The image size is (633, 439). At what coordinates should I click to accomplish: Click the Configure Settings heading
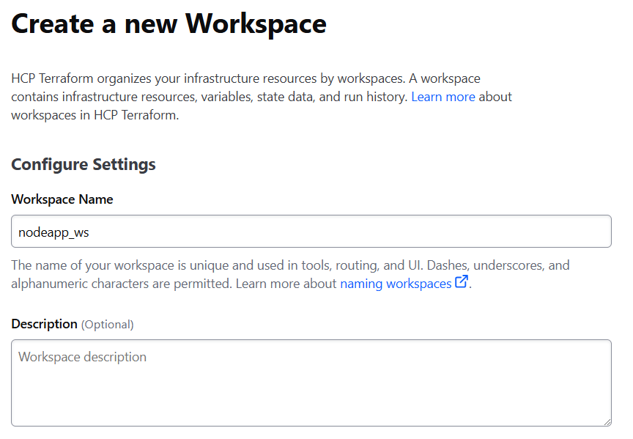pos(84,164)
